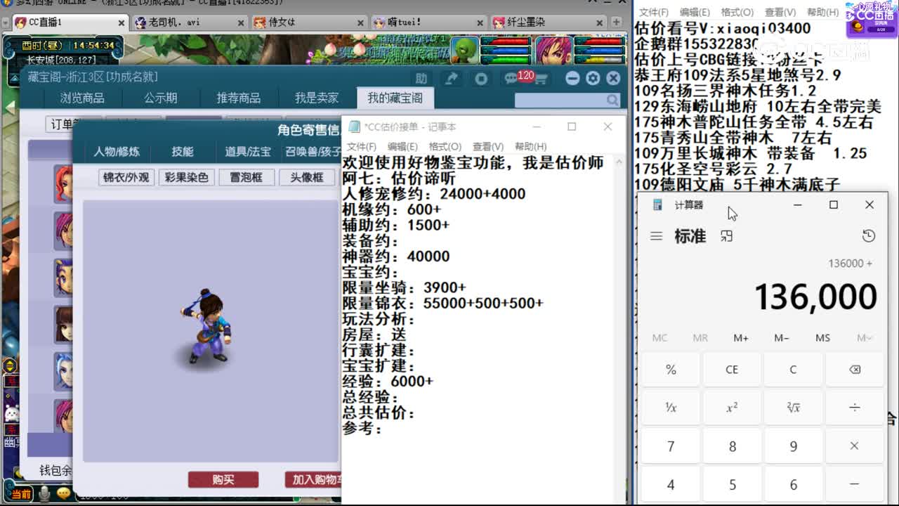Select the 我的藏宝阁 tab

395,98
